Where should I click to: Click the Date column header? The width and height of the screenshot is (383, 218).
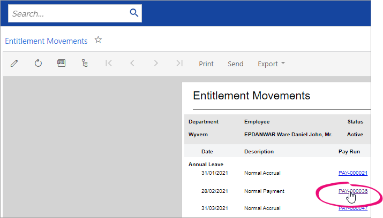207,152
